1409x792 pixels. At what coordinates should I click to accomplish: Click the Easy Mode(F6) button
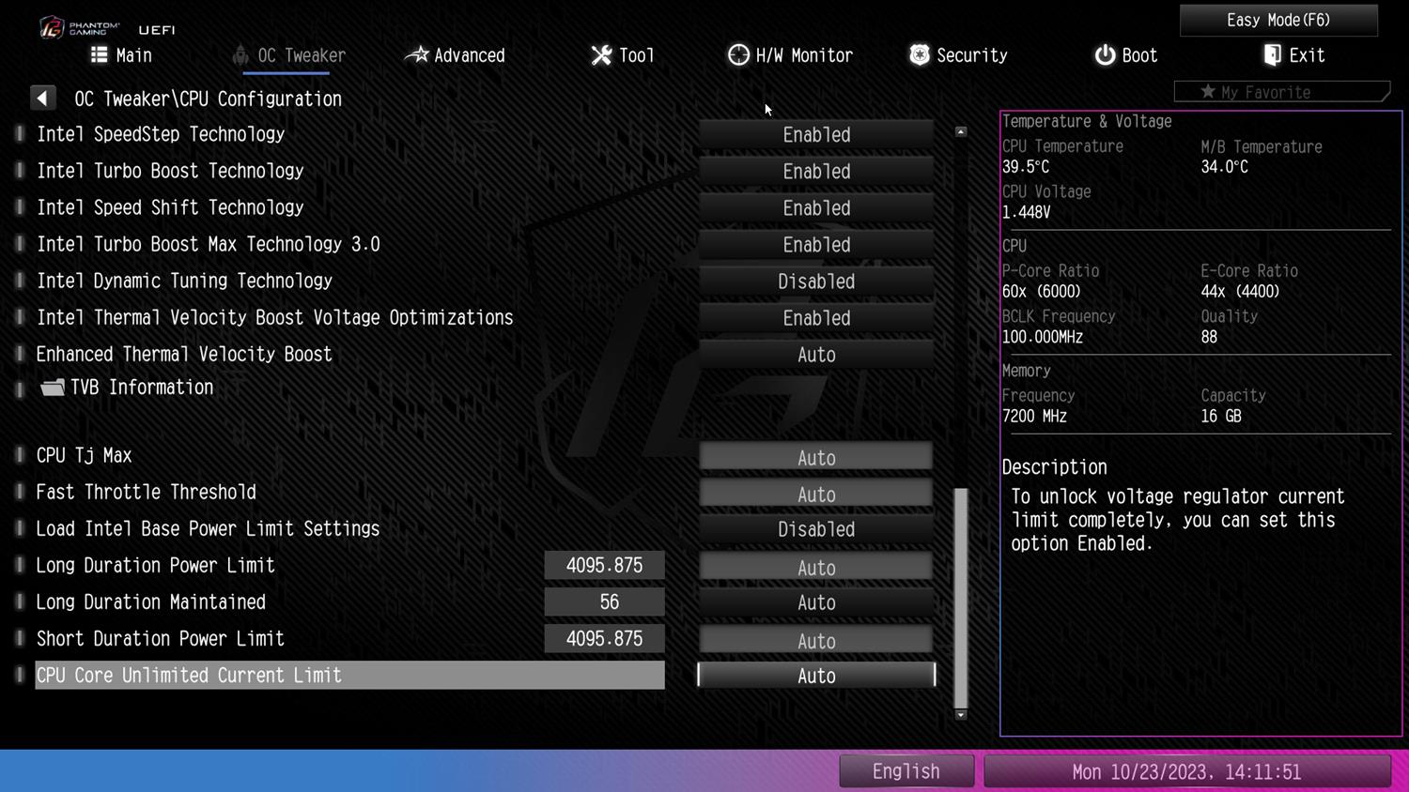click(1277, 20)
